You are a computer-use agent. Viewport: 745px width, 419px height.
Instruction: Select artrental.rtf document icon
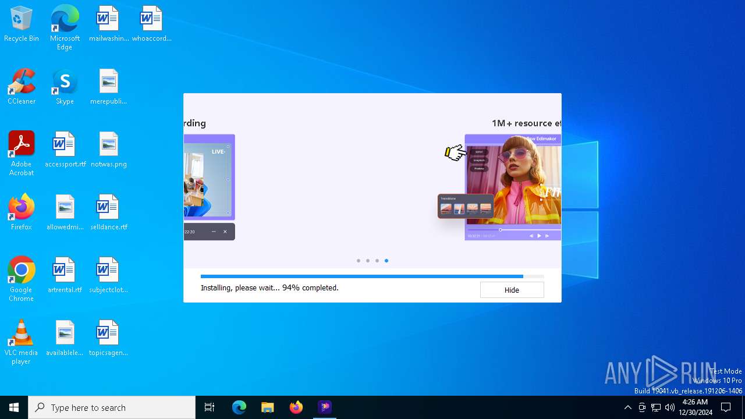click(x=65, y=275)
